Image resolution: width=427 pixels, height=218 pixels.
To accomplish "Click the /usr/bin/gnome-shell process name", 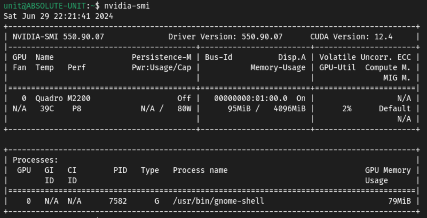I will point(218,201).
